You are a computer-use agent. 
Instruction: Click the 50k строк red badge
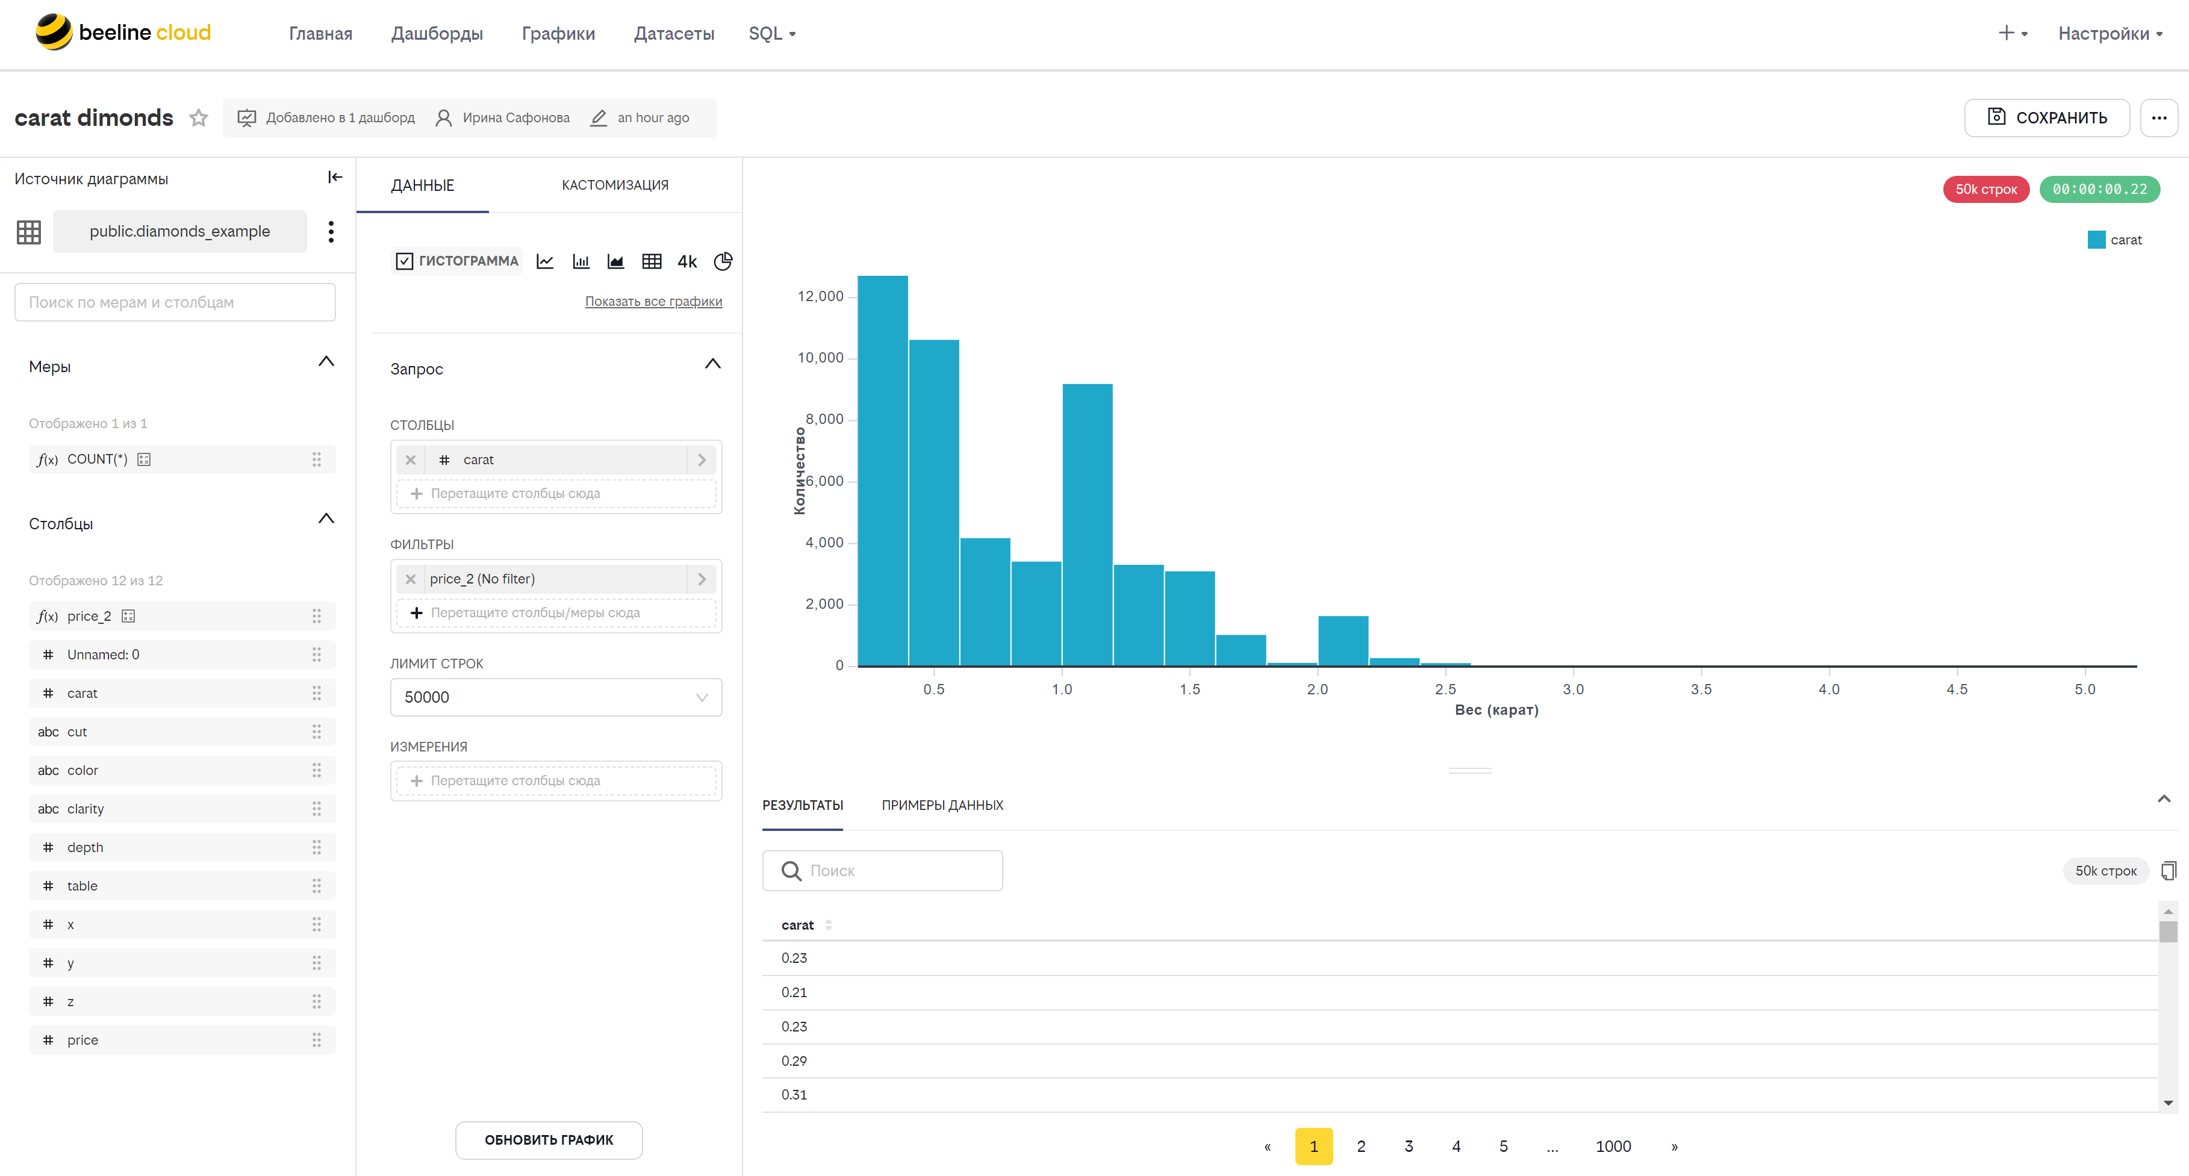click(x=1986, y=188)
